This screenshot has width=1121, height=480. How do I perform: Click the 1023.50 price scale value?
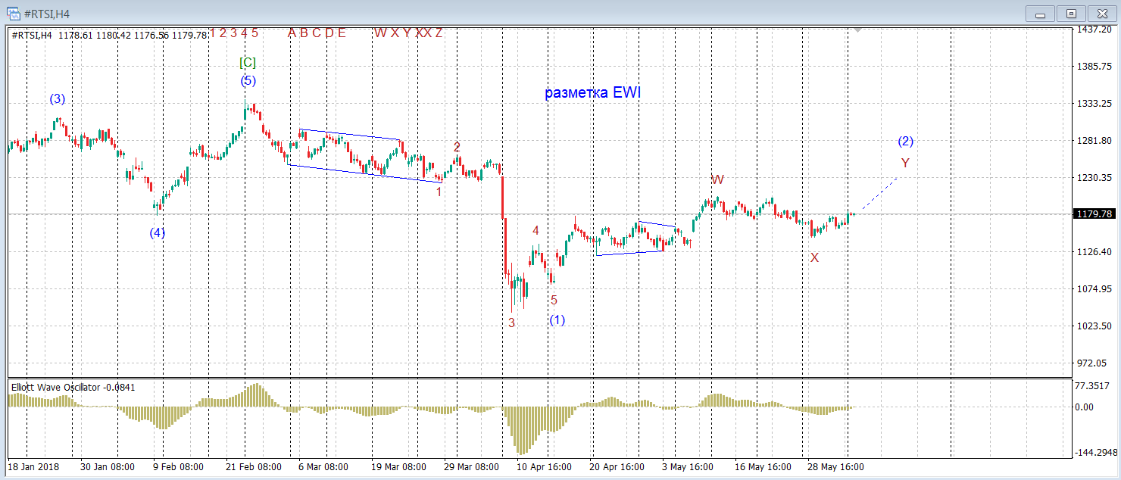coord(1094,326)
